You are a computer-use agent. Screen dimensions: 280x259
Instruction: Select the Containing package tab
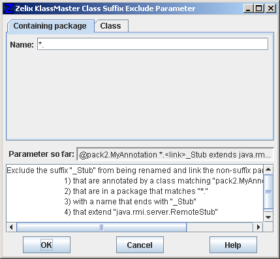(x=50, y=26)
